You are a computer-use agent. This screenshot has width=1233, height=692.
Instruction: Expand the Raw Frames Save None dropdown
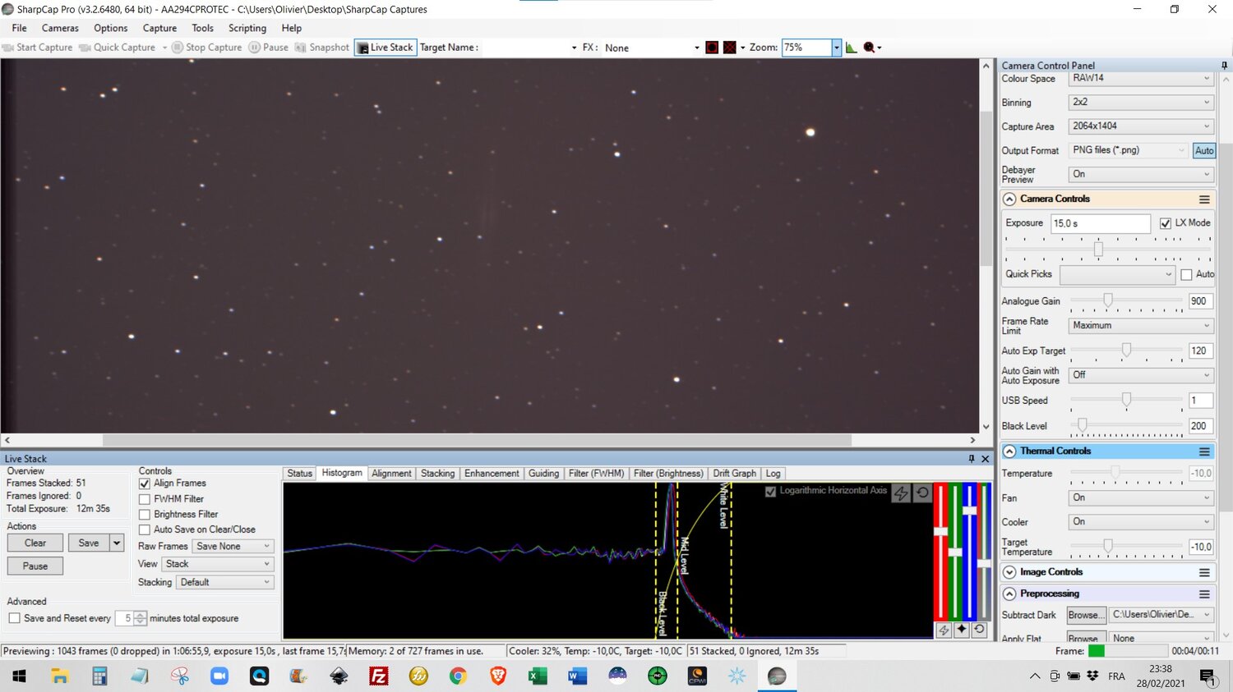(x=233, y=547)
